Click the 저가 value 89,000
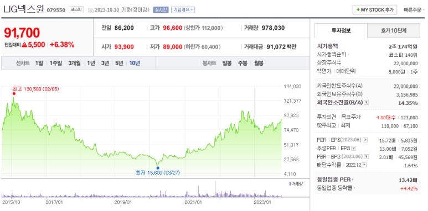This screenshot has width=428, height=211. pos(173,47)
